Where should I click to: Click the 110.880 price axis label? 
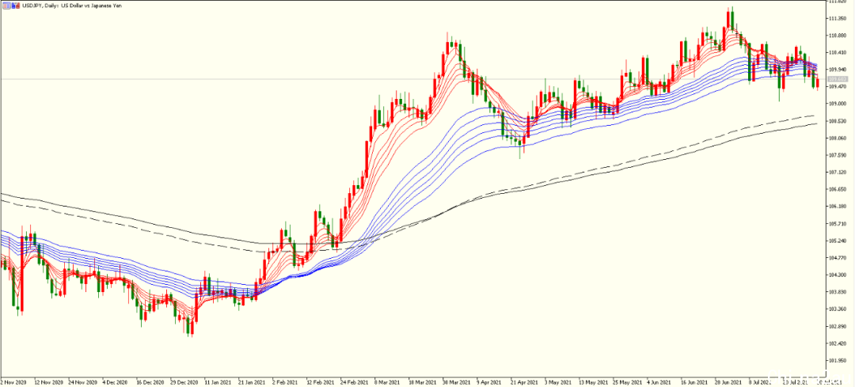(x=838, y=36)
